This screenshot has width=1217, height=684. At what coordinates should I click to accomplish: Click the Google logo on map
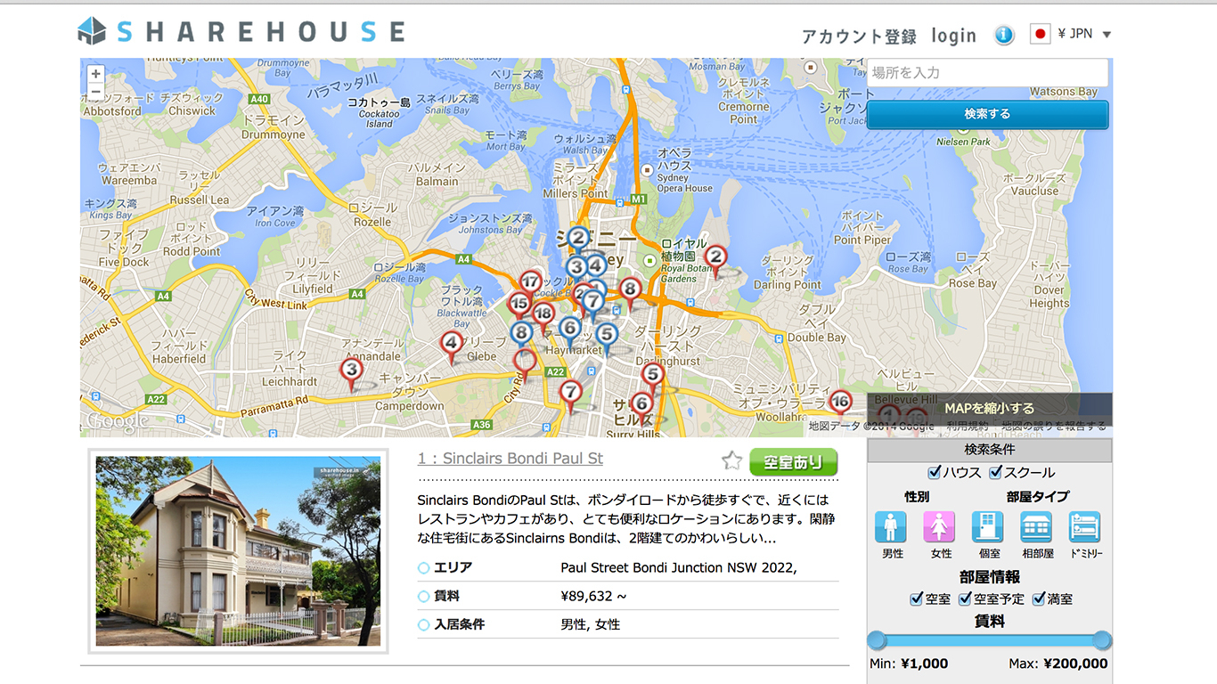118,420
